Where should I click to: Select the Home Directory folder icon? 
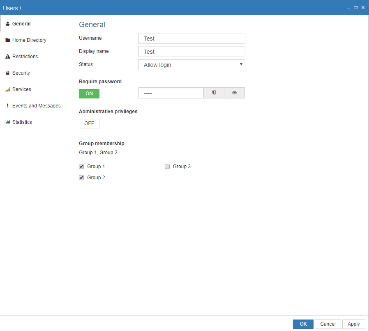pyautogui.click(x=7, y=40)
